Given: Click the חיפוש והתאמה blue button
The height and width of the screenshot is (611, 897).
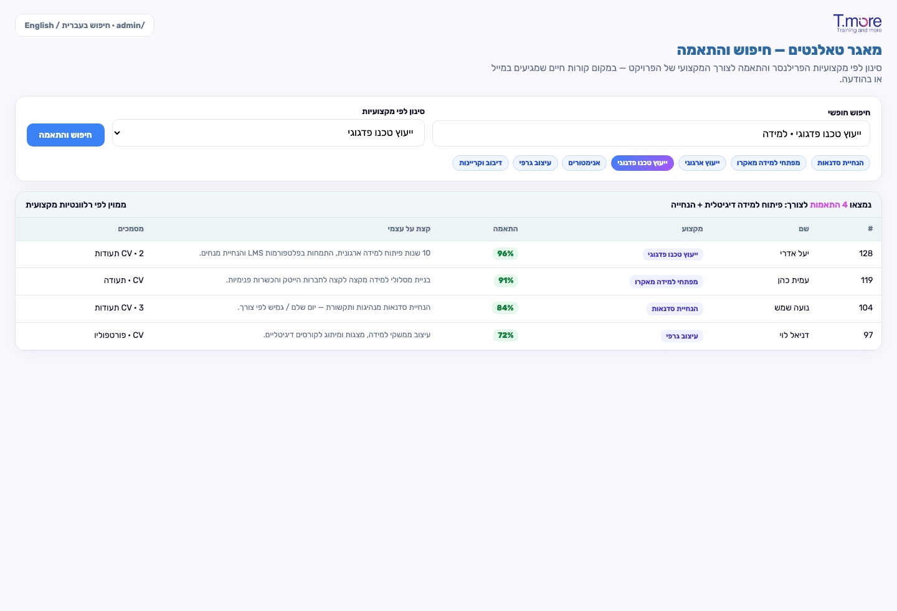Looking at the screenshot, I should tap(65, 135).
